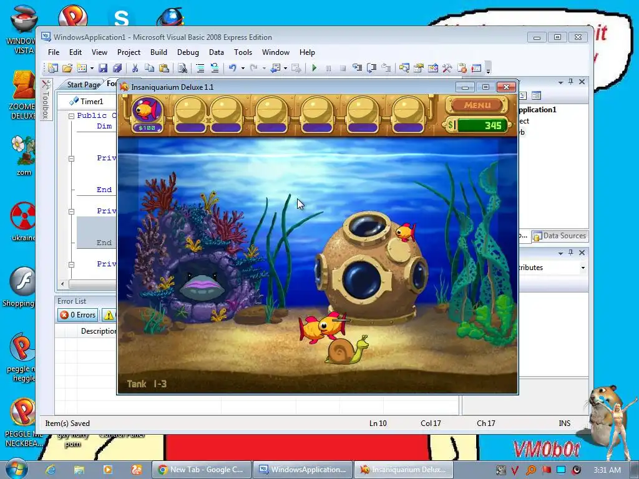The height and width of the screenshot is (479, 639).
Task: Open the Solution Explorer window position arrow
Action: 561,82
